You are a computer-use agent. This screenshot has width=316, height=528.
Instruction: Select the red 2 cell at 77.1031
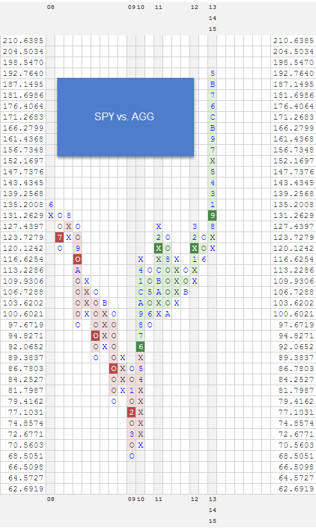(x=132, y=412)
